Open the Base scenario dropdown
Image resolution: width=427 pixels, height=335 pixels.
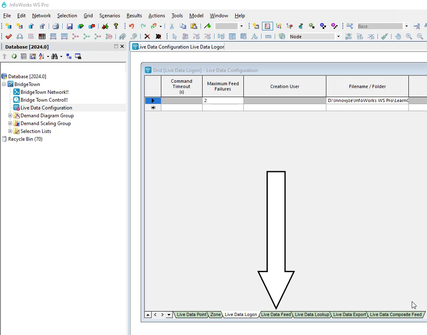406,26
